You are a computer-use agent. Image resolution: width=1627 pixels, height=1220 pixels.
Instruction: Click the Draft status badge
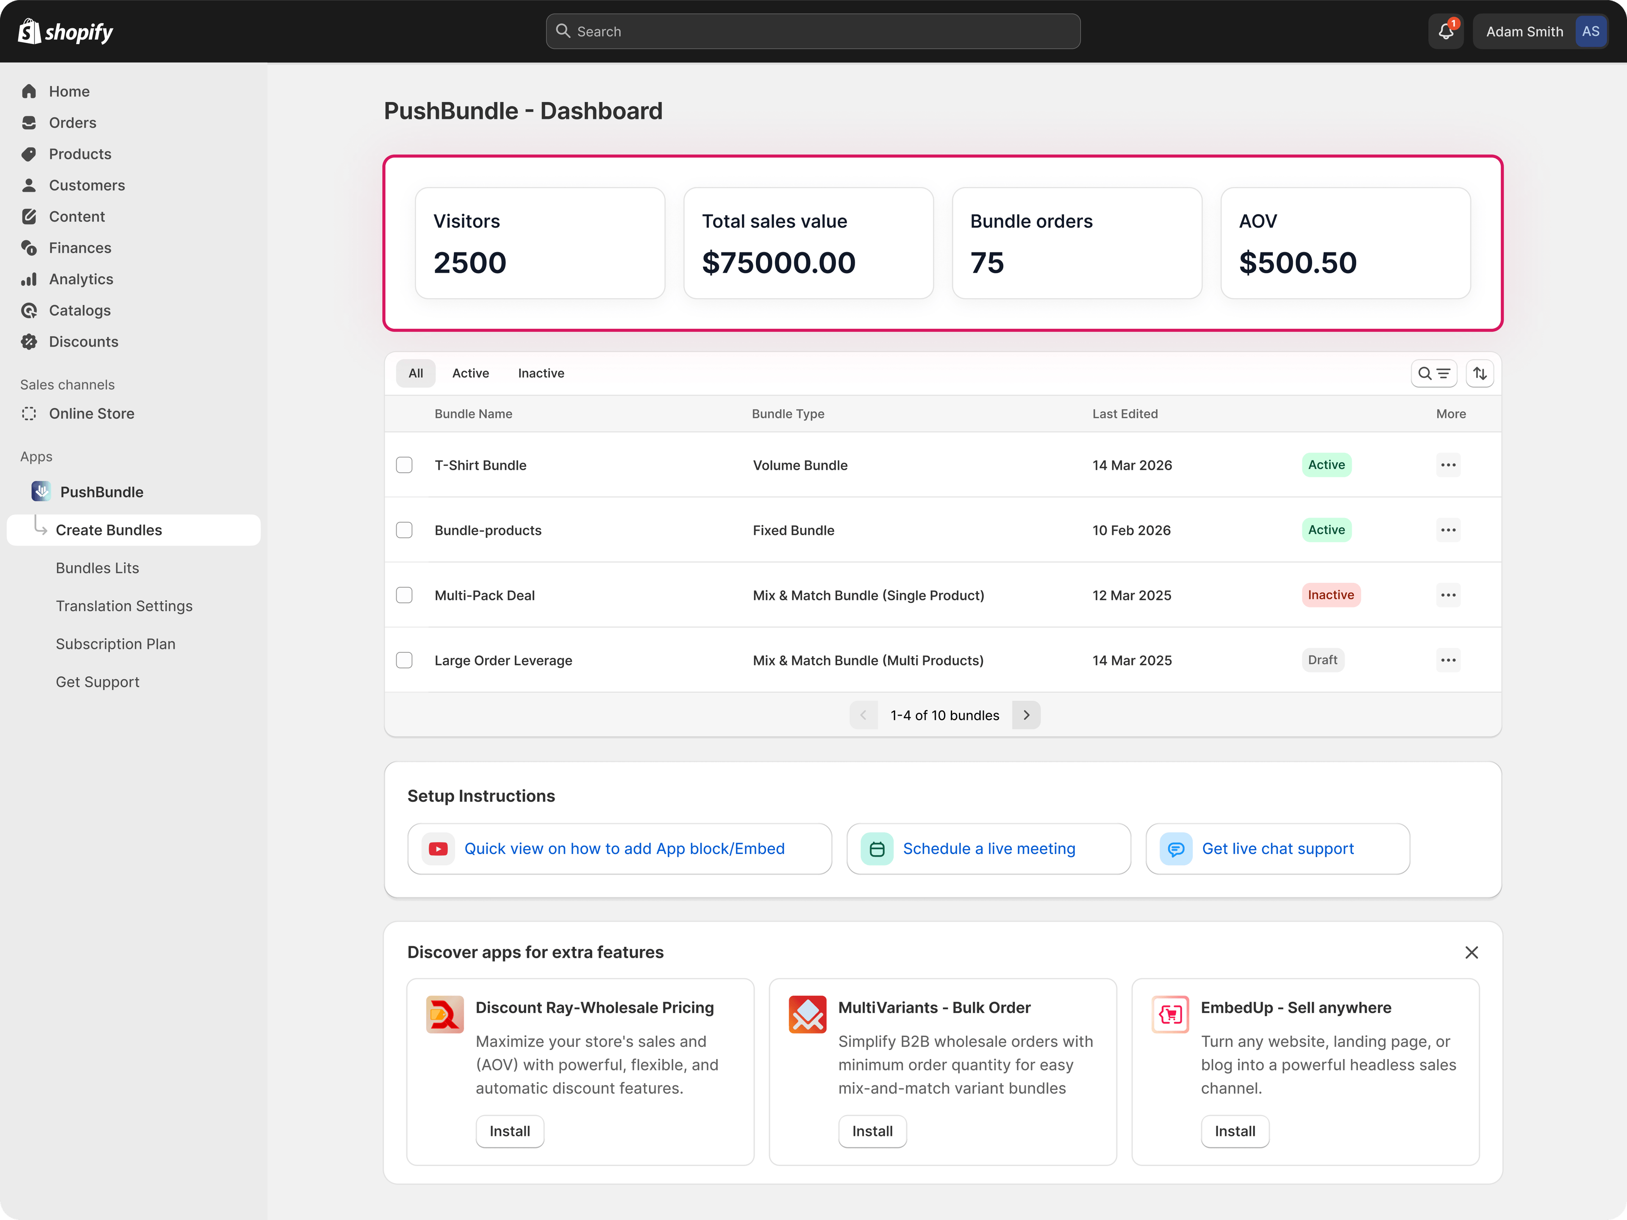[1322, 660]
